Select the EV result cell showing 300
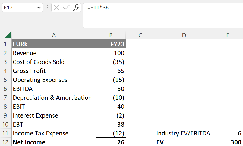243x146 pixels. click(228, 142)
